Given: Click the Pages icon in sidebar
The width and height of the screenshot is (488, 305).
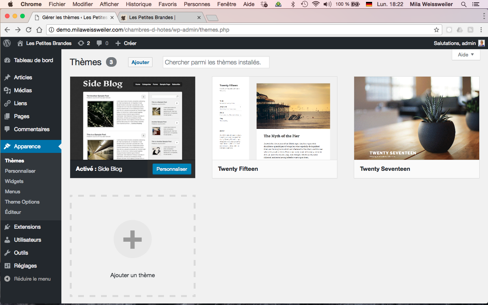Looking at the screenshot, I should pos(7,116).
